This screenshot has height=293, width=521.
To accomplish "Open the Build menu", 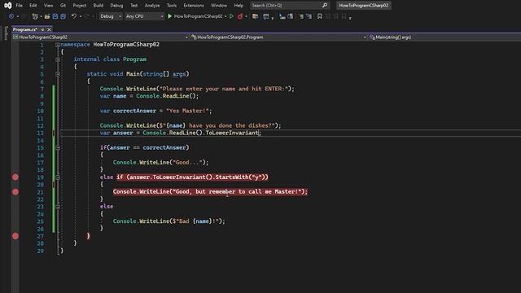I will pyautogui.click(x=98, y=6).
